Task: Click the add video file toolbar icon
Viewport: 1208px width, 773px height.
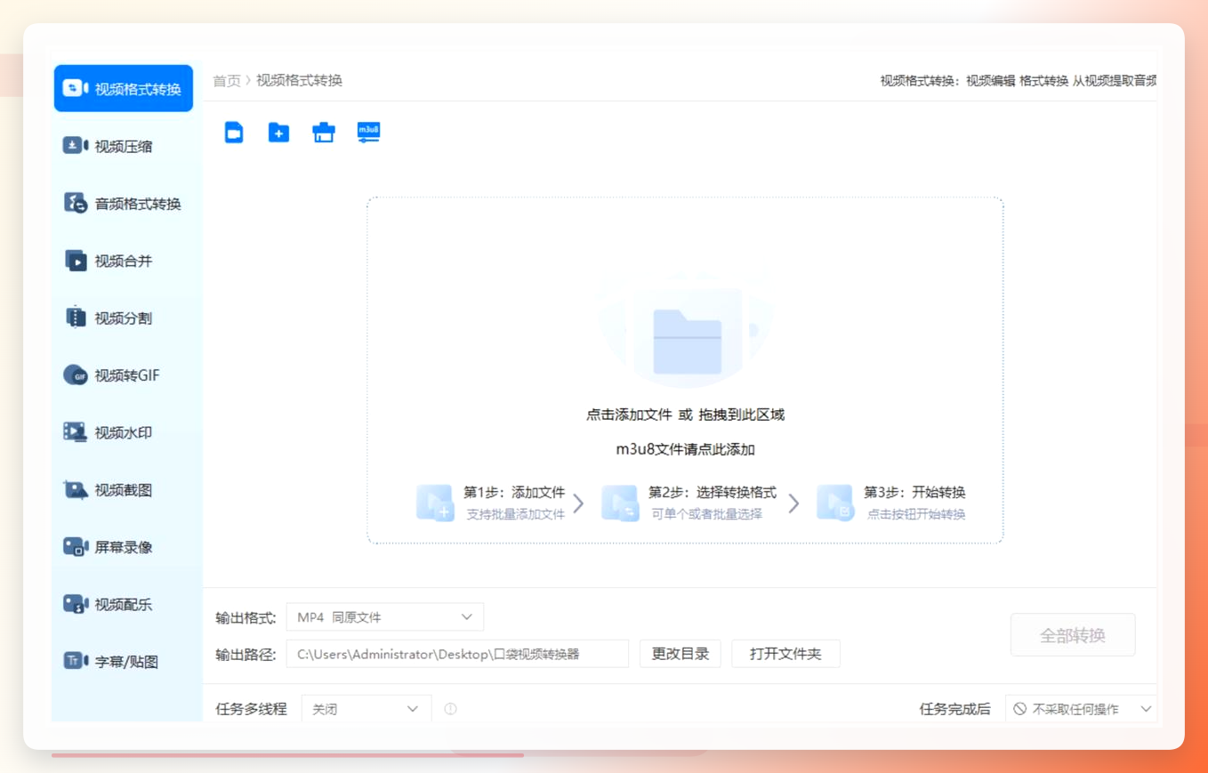Action: coord(234,133)
